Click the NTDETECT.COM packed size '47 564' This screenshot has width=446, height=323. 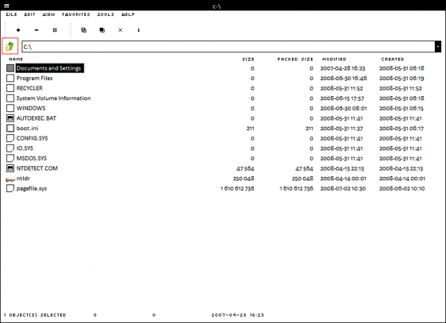(x=304, y=168)
